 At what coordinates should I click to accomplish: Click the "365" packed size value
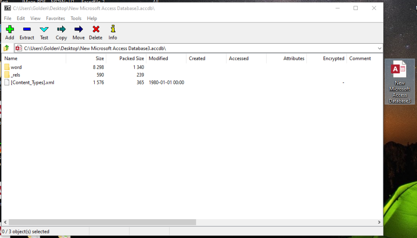pyautogui.click(x=141, y=83)
